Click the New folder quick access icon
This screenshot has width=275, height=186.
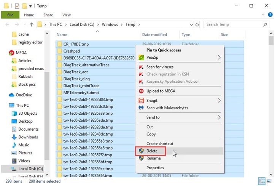click(x=24, y=6)
